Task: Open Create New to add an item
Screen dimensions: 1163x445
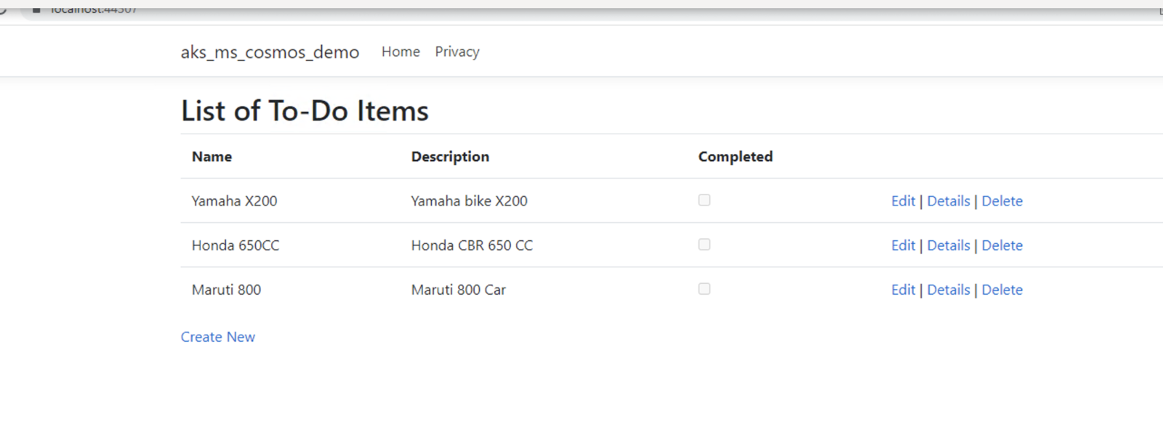Action: click(218, 336)
